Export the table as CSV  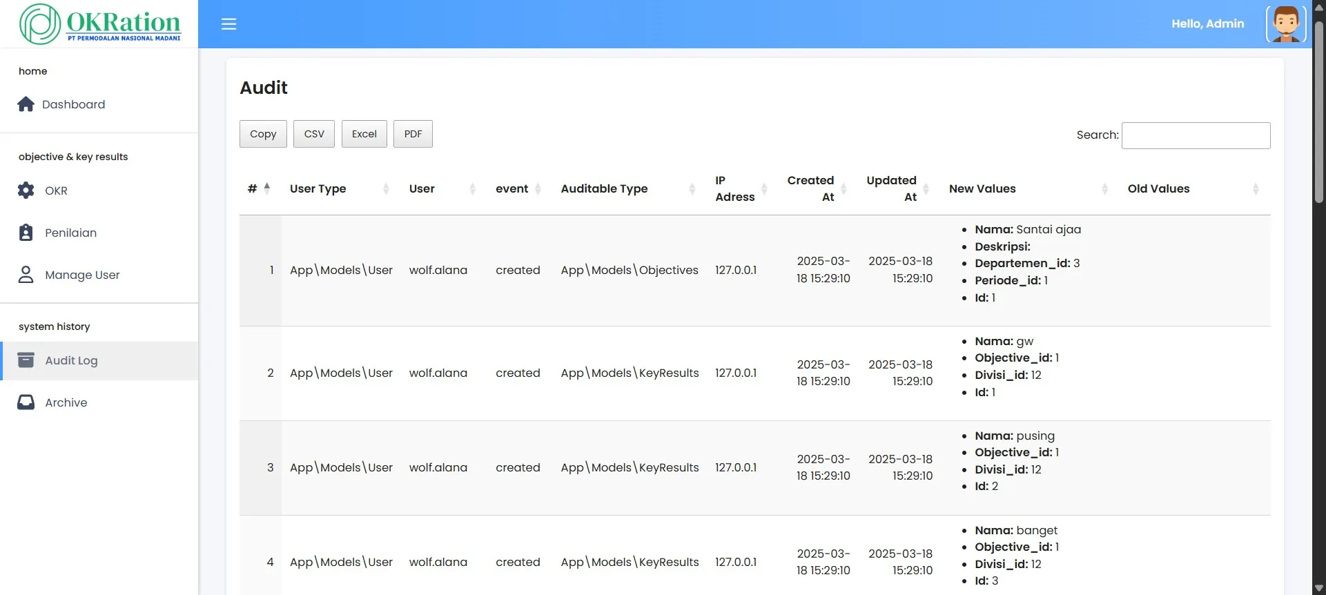[x=314, y=134]
